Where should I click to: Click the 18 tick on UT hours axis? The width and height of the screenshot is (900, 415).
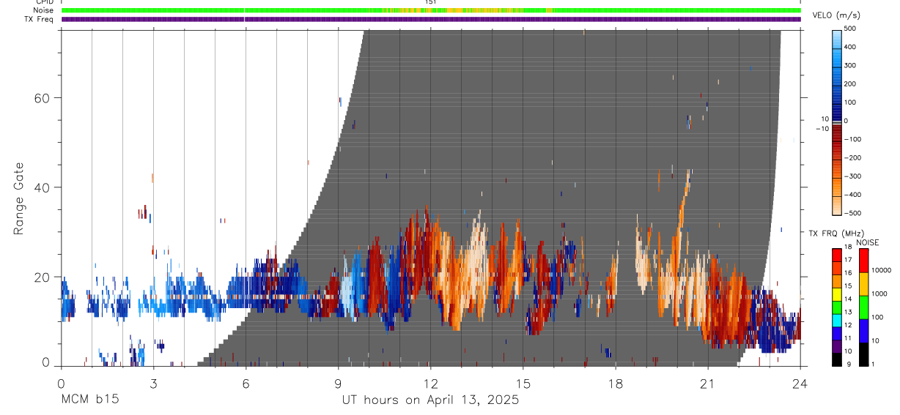pos(616,383)
